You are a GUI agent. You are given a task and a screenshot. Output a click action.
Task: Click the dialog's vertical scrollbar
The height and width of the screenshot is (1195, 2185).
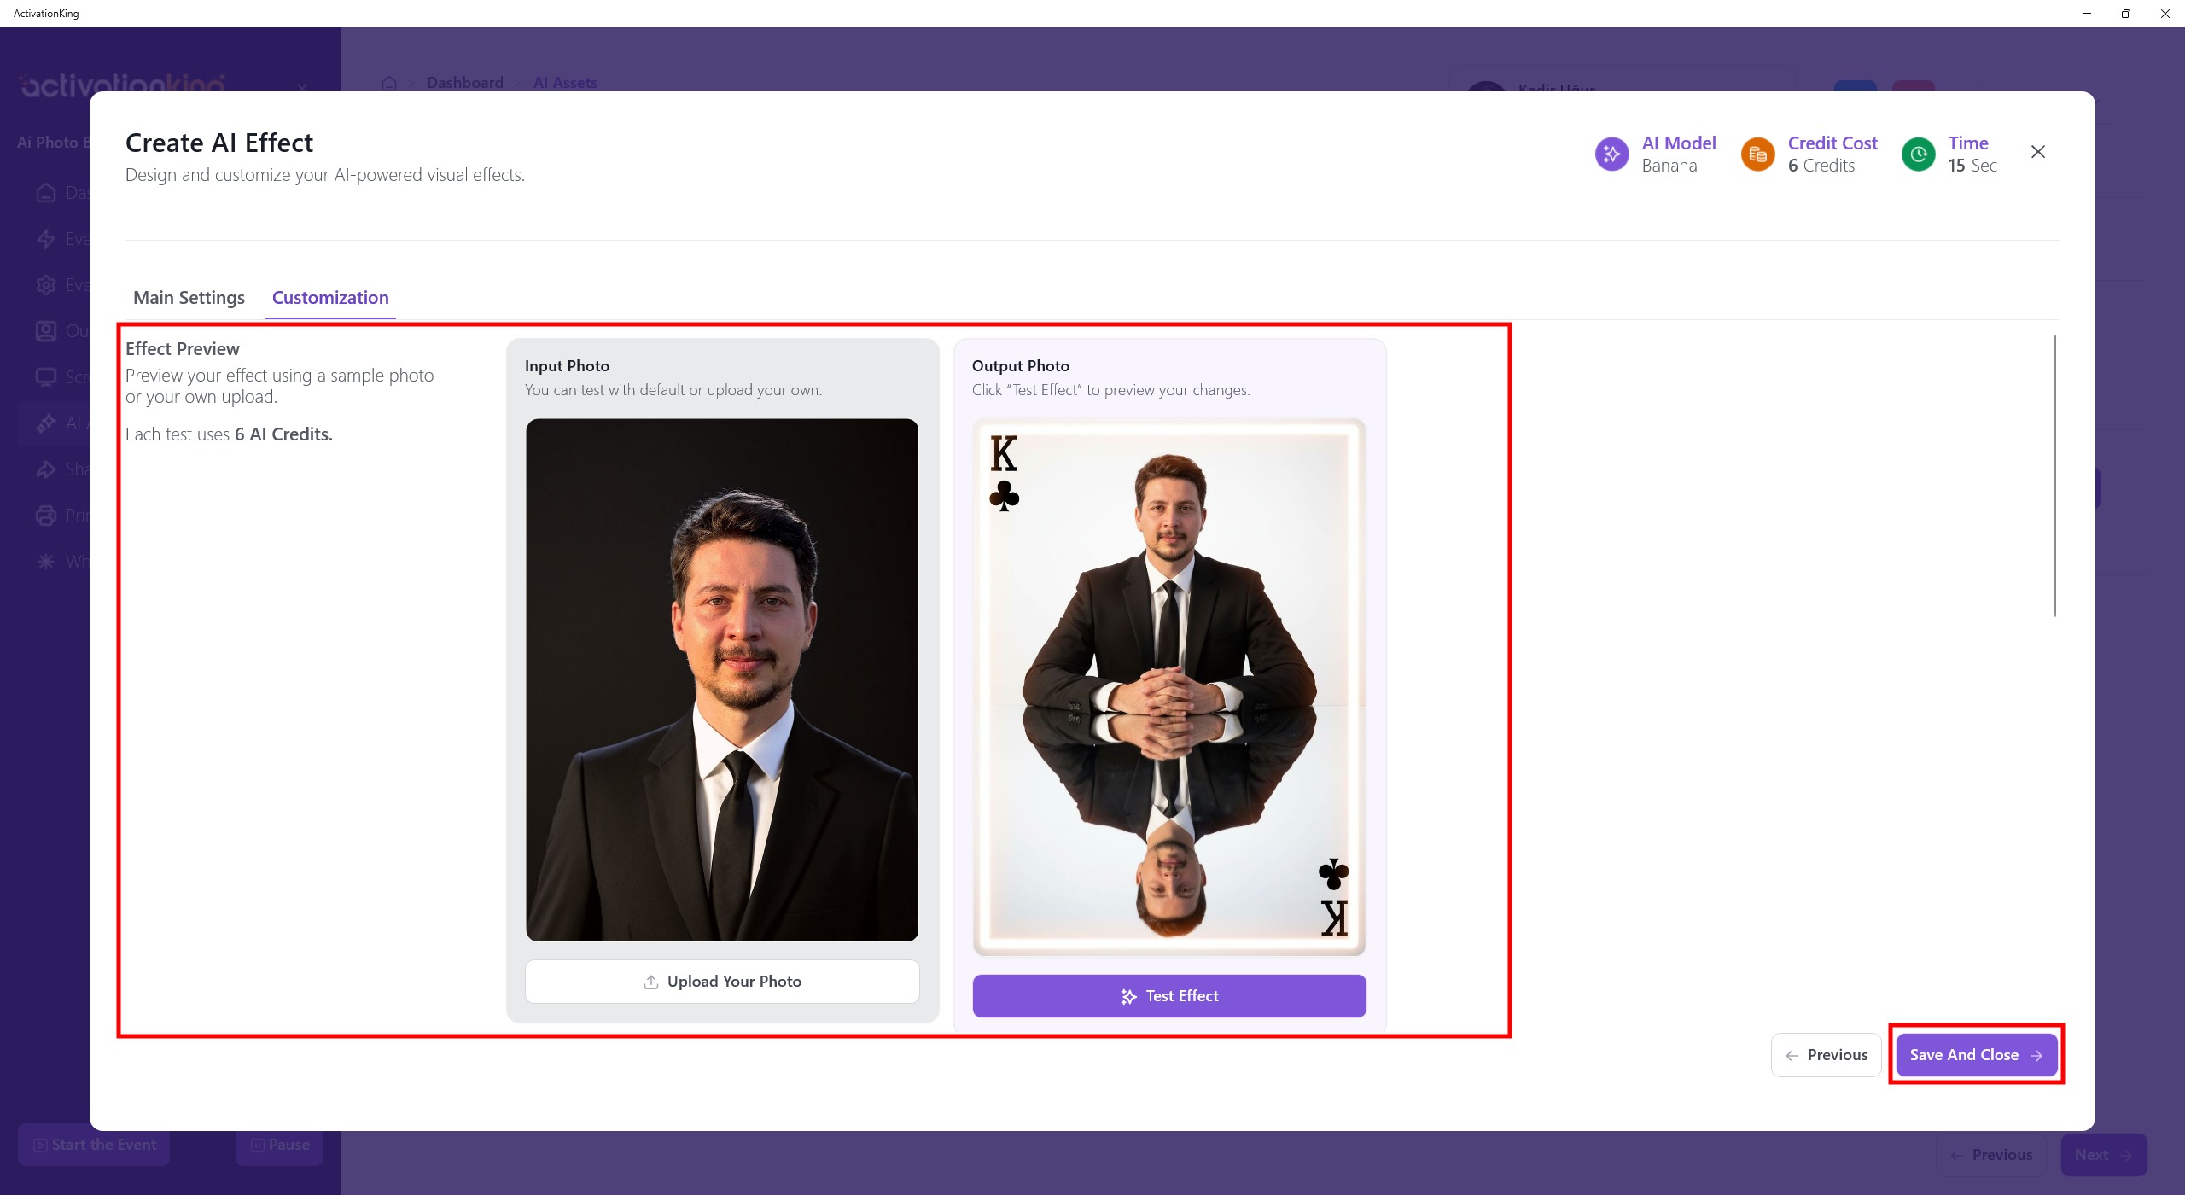click(2054, 475)
